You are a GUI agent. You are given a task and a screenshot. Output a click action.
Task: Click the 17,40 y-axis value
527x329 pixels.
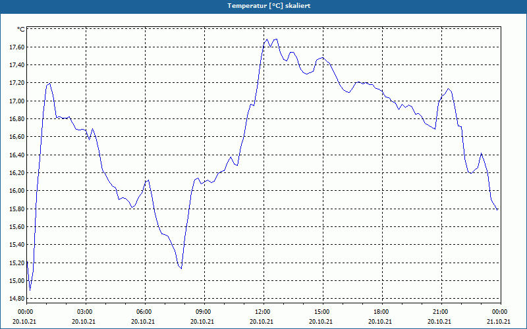[17, 65]
